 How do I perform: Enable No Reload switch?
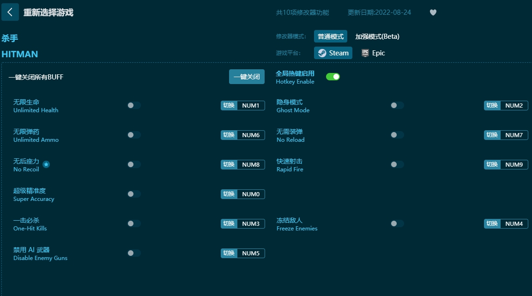pyautogui.click(x=397, y=135)
